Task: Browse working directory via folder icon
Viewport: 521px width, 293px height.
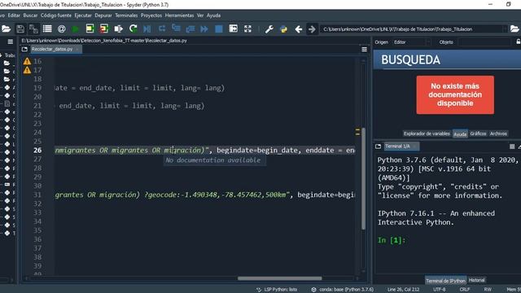Action: click(514, 29)
